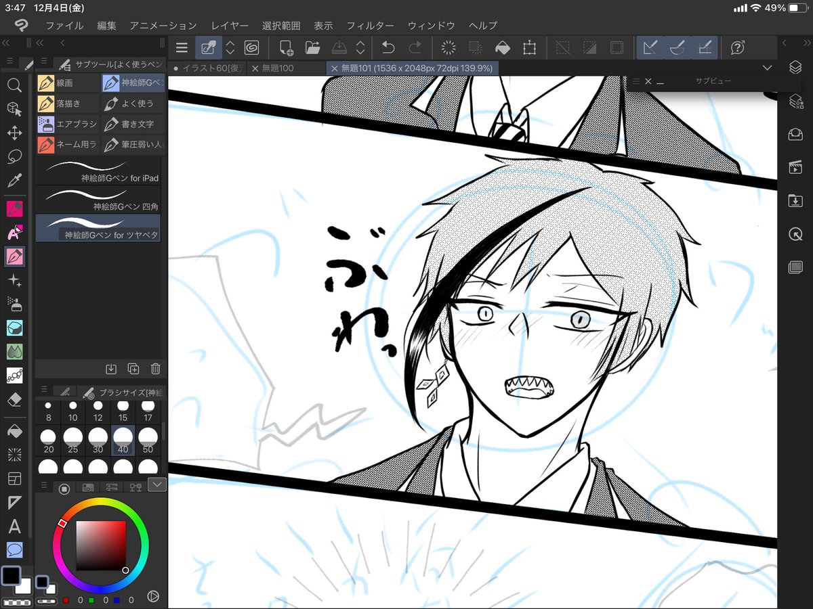Select the Eraser tool
813x609 pixels.
coord(14,401)
